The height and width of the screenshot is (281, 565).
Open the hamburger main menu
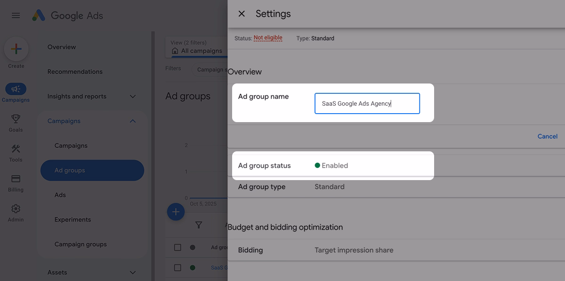[16, 16]
